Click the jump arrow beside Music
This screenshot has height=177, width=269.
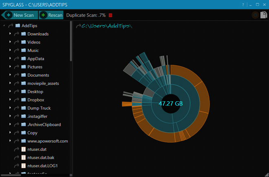[16, 50]
